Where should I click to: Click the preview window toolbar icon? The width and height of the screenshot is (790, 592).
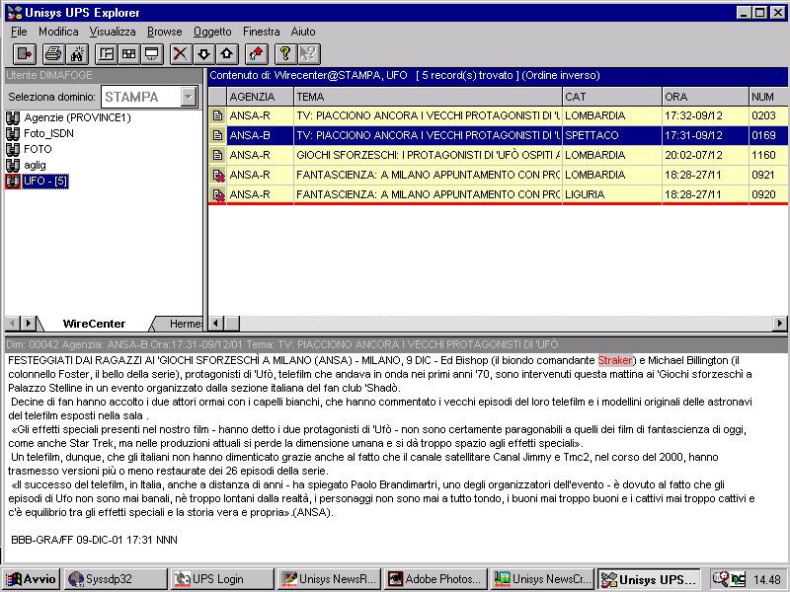tap(152, 54)
